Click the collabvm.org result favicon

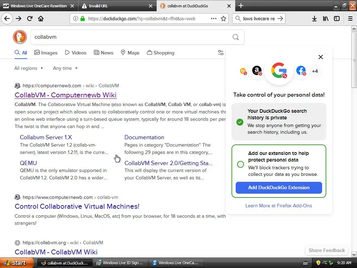coord(17,243)
